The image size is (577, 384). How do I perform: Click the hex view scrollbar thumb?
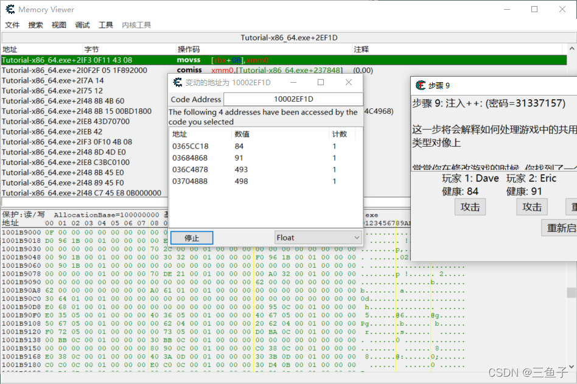(x=572, y=293)
